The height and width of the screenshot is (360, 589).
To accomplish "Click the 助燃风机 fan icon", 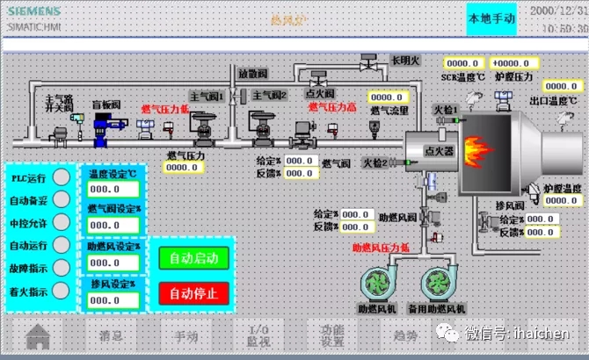I will [x=377, y=282].
